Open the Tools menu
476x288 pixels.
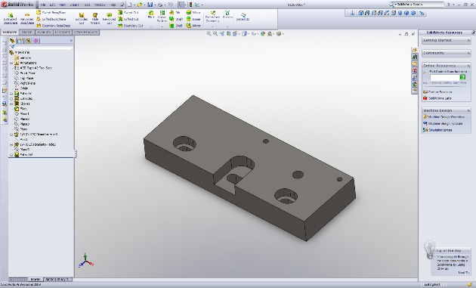pos(87,5)
